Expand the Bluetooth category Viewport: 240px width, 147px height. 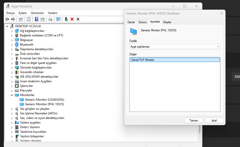pos(12,45)
